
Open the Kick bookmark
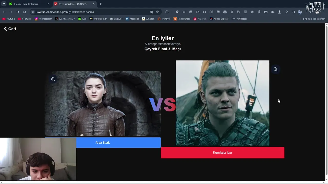click(82, 19)
